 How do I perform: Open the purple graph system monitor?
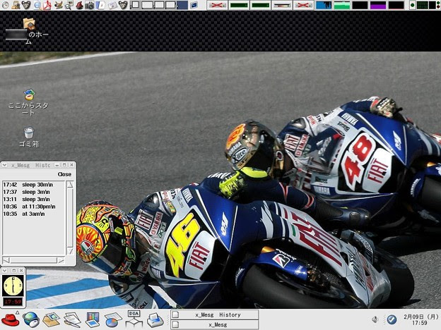pos(377,5)
